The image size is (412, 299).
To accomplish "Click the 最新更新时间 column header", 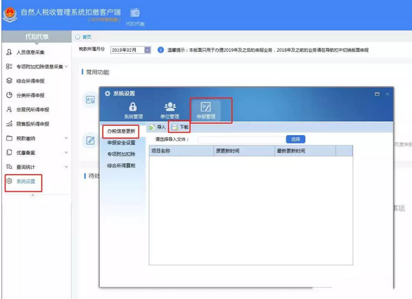I will 305,151.
